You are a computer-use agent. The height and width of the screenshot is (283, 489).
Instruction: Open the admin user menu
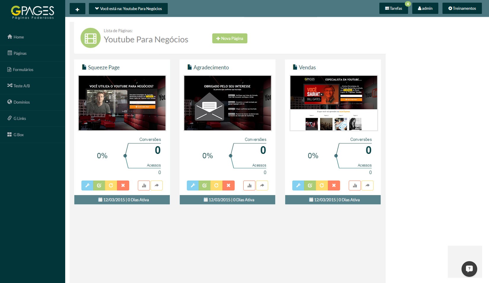425,8
